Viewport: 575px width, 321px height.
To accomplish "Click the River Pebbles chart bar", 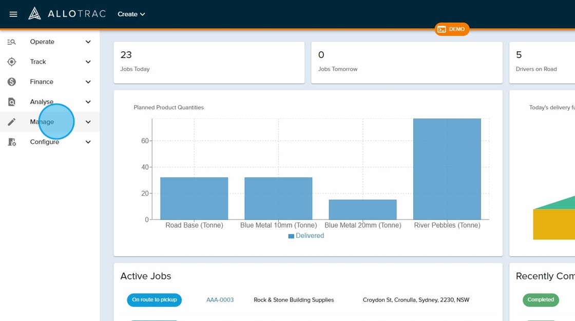I will click(447, 169).
